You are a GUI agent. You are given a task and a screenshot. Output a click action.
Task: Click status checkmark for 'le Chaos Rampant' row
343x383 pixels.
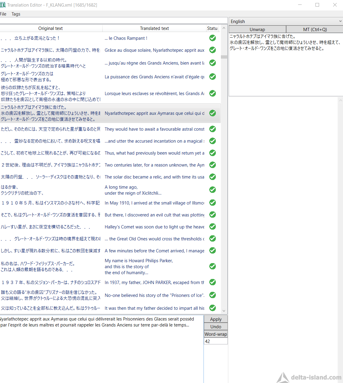213,38
